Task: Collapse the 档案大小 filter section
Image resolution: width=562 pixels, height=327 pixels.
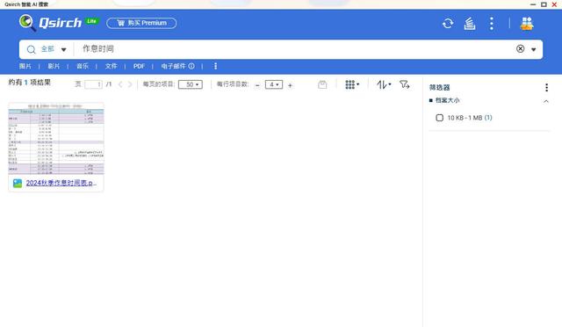Action: [546, 101]
